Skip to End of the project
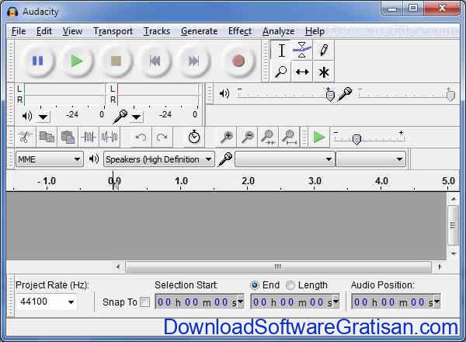The image size is (466, 342). 193,61
